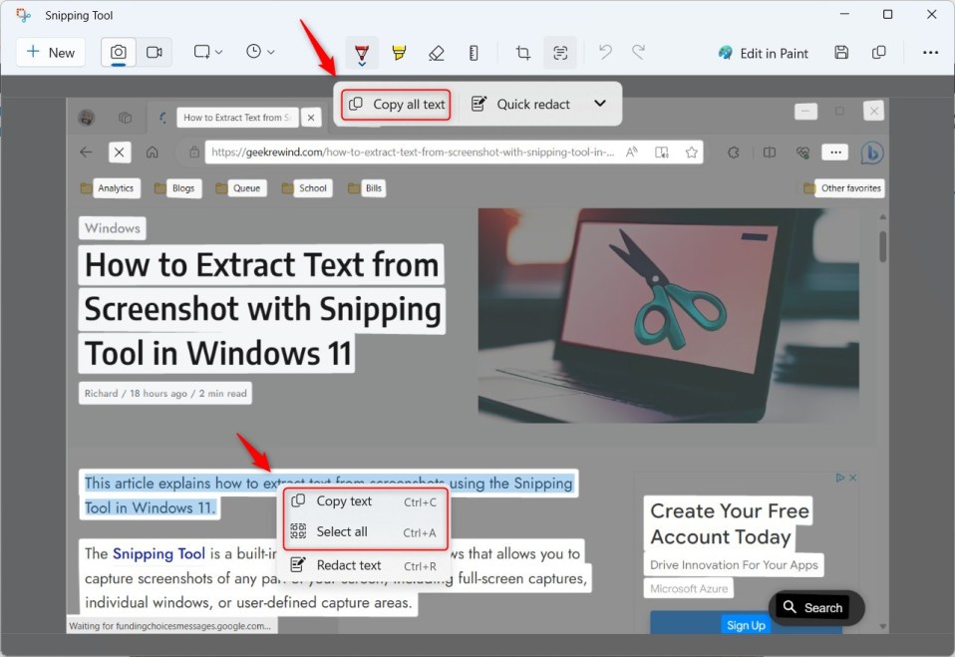The image size is (955, 657).
Task: Click the browser tab 'How to Extract Text from S'
Action: (x=237, y=118)
